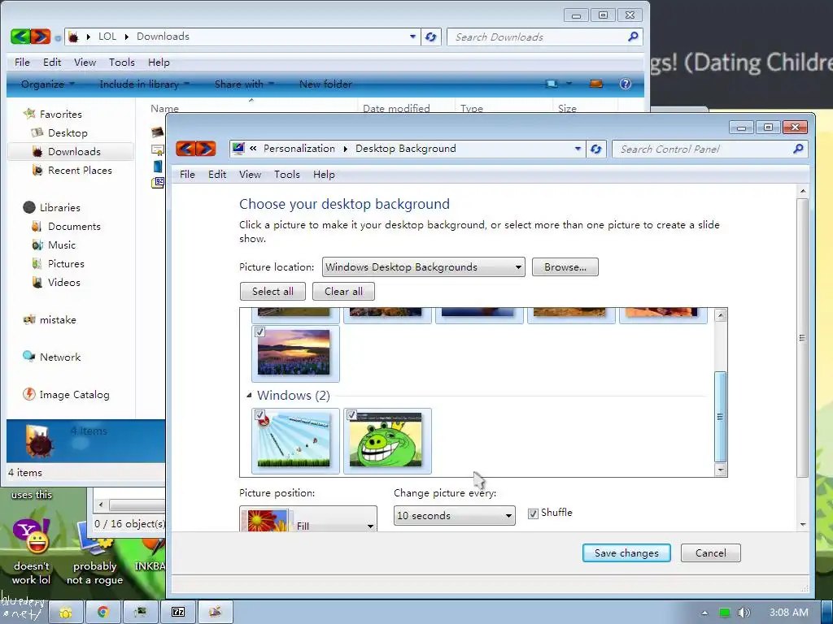Screen dimensions: 833x624
Task: Click Save changes
Action: [626, 552]
